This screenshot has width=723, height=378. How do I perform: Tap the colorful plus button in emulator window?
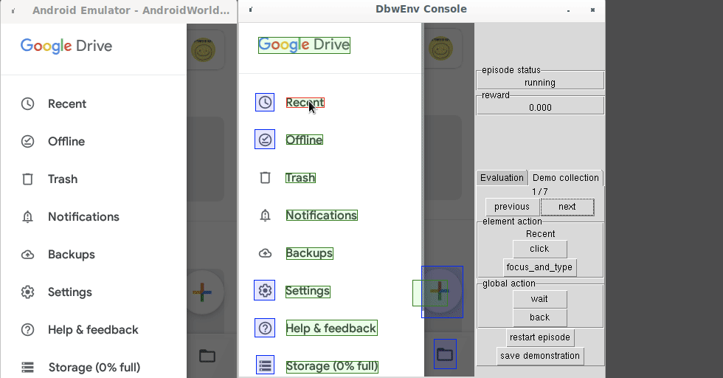click(x=202, y=292)
